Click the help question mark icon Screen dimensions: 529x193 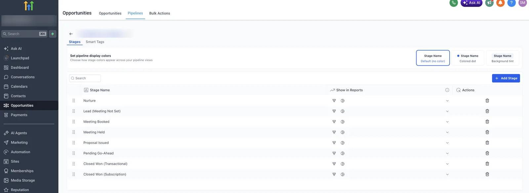(511, 3)
